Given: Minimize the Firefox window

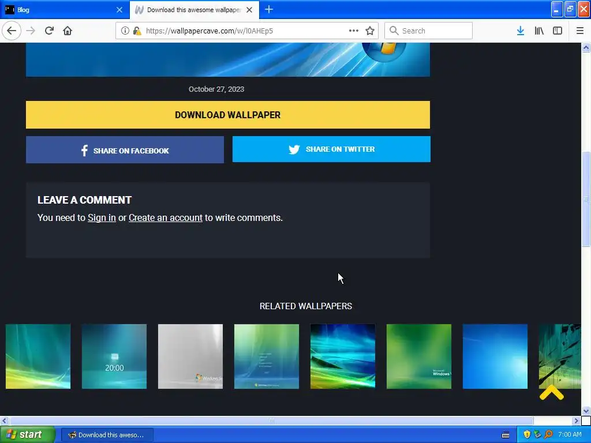Looking at the screenshot, I should (x=557, y=9).
